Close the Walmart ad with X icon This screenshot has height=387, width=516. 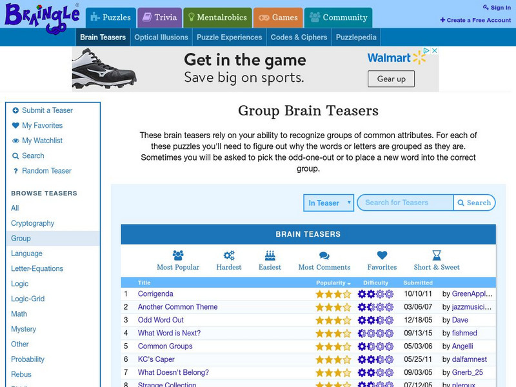(435, 51)
